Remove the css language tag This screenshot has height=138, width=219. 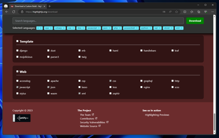73,28
